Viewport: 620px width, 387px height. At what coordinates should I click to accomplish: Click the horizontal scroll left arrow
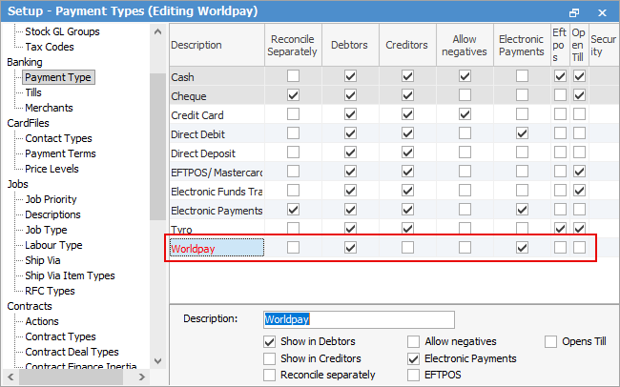(x=10, y=377)
